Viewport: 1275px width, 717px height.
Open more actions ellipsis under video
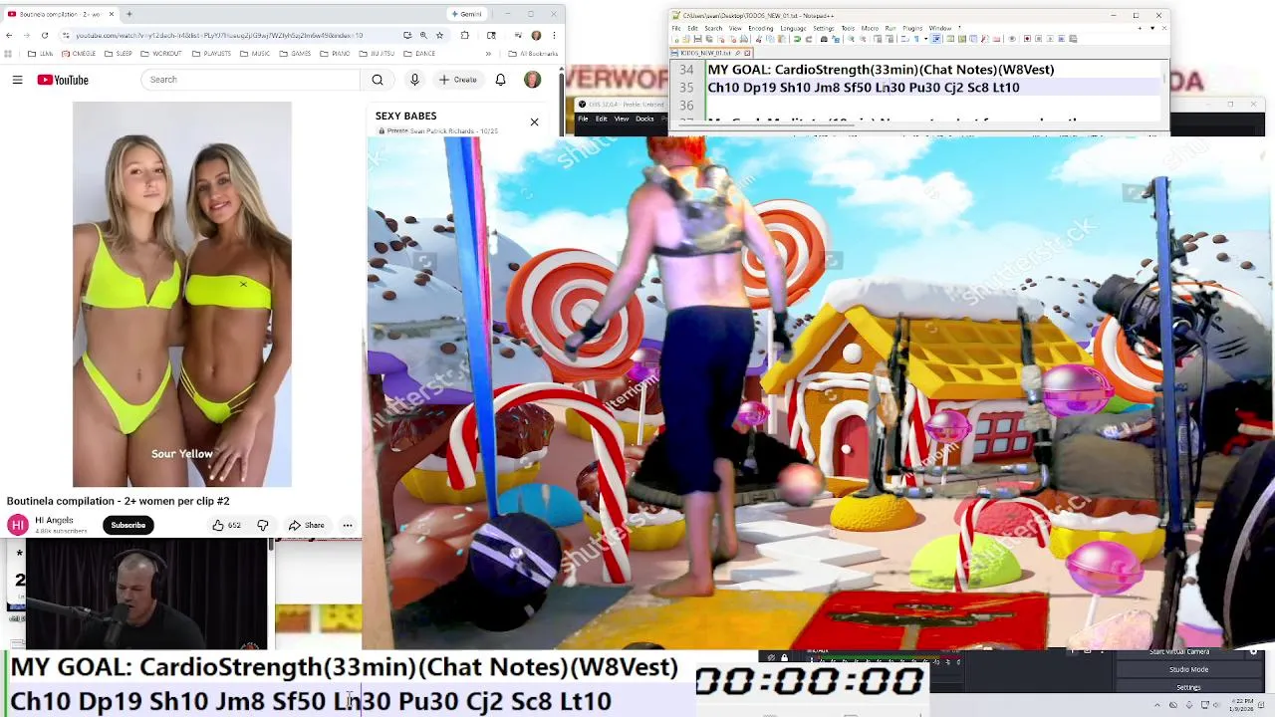point(347,525)
